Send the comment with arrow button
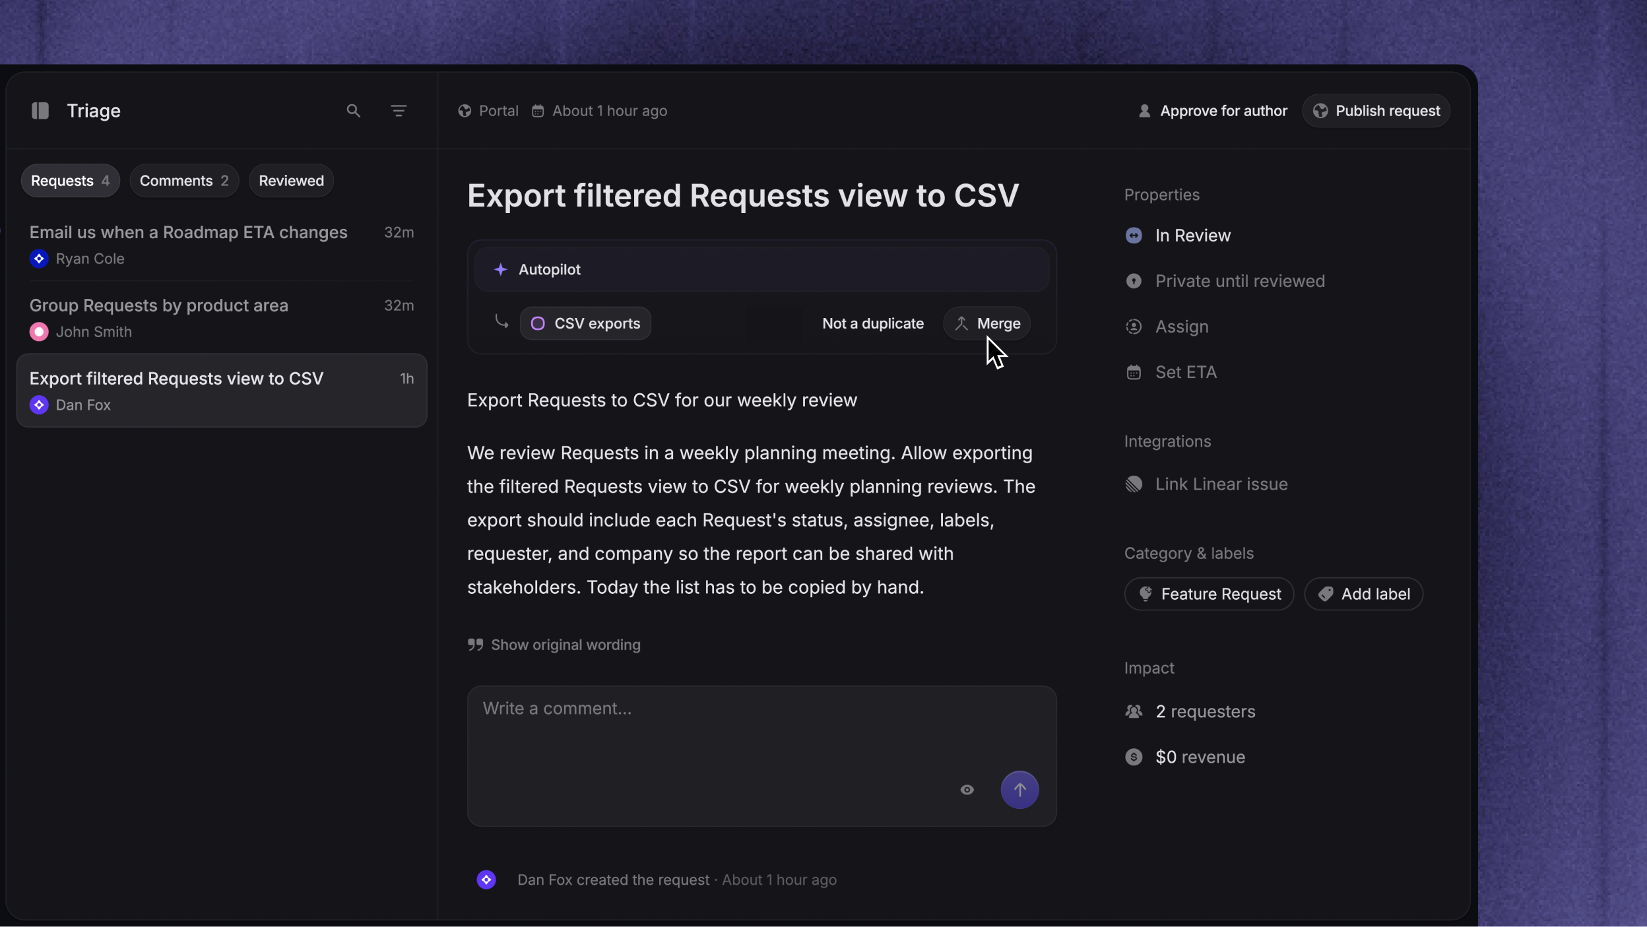Image resolution: width=1647 pixels, height=927 pixels. click(1019, 790)
